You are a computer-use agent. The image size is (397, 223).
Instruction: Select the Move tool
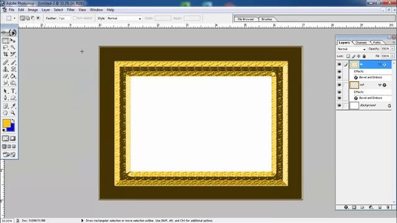click(13, 40)
